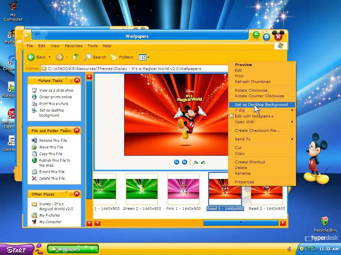Open the View menu

(x=55, y=46)
